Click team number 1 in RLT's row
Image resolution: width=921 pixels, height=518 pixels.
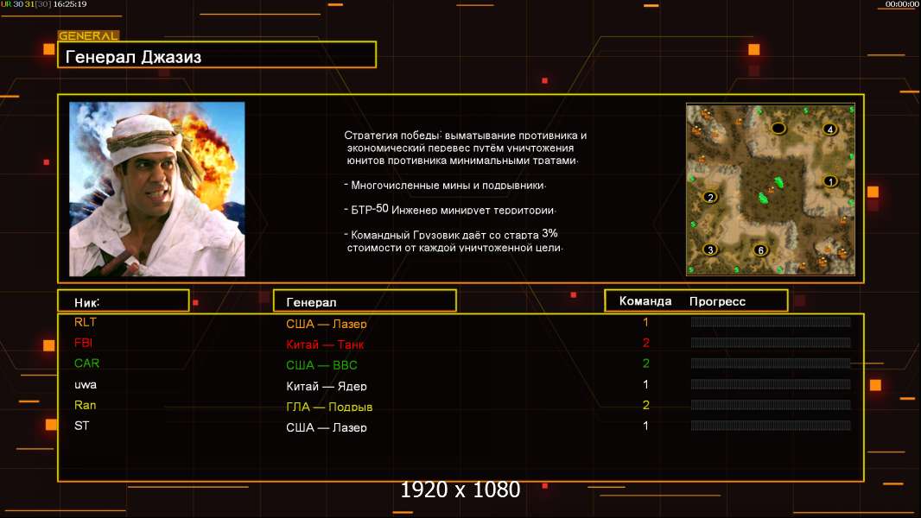pos(645,322)
